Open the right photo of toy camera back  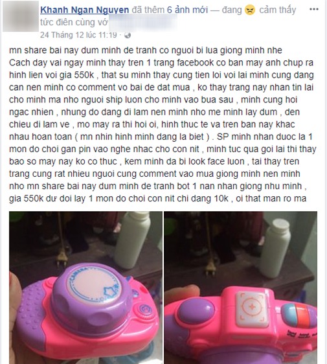pyautogui.click(x=240, y=288)
